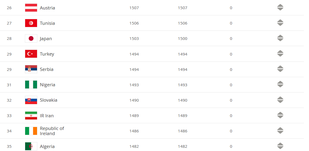The height and width of the screenshot is (151, 309).
Task: Open the Algeria team link
Action: 47,146
